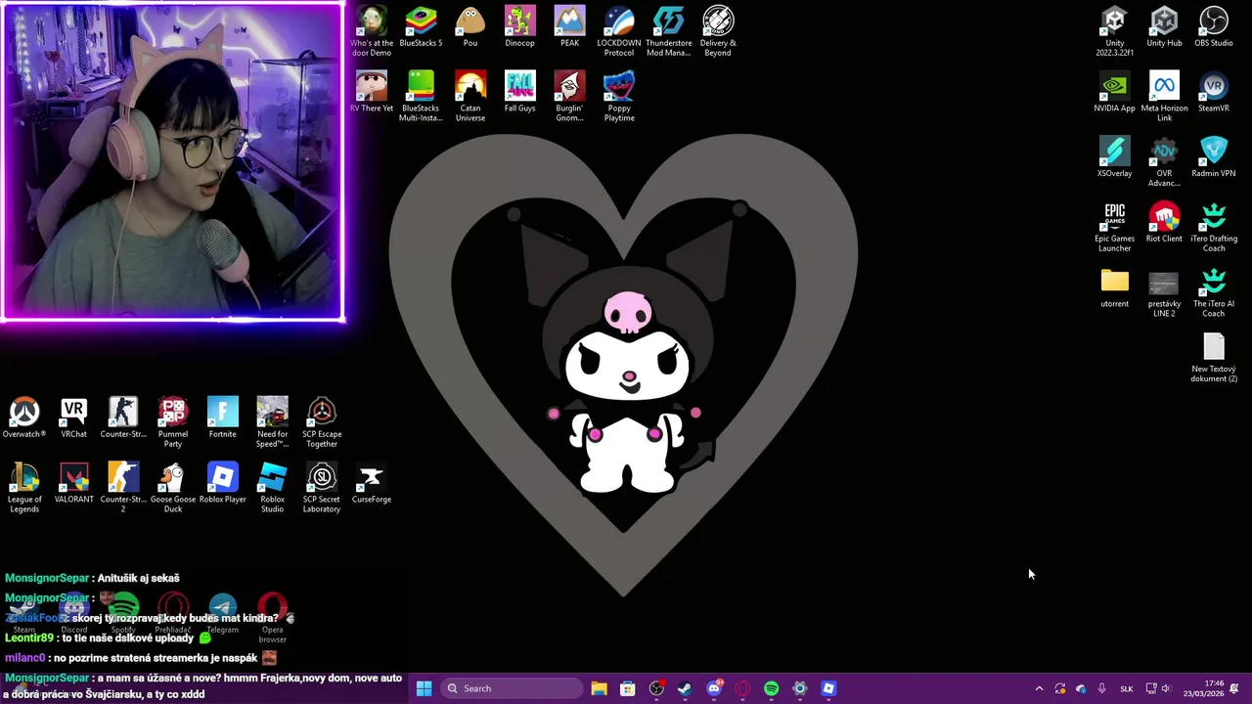This screenshot has width=1252, height=704.
Task: Switch SLK keyboard language indicator
Action: point(1127,688)
